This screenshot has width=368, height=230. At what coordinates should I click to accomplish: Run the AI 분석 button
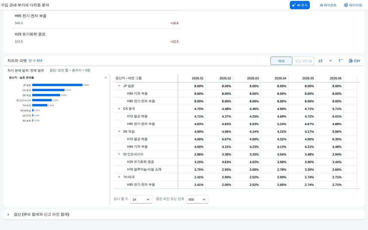point(300,5)
